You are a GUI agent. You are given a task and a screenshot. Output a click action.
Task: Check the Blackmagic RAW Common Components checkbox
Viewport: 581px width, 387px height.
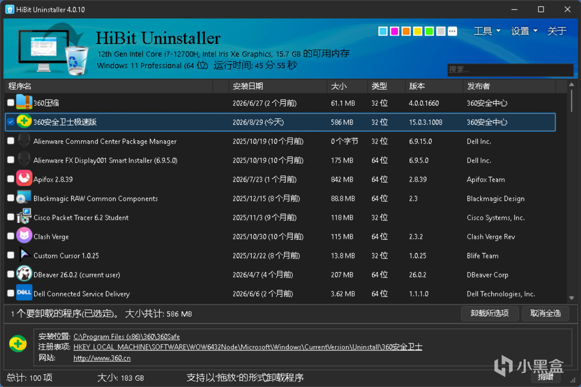[11, 198]
